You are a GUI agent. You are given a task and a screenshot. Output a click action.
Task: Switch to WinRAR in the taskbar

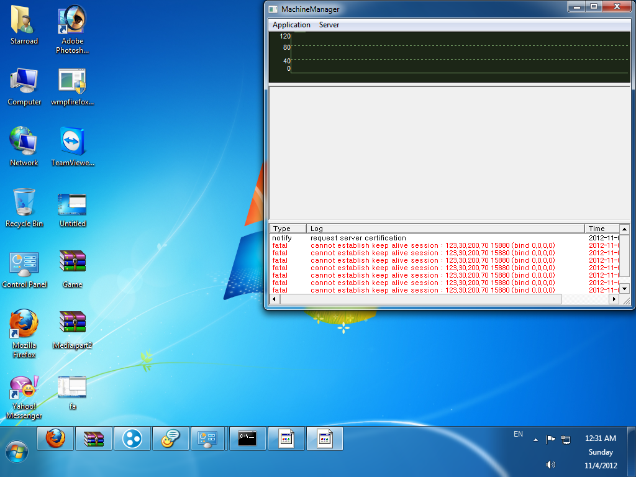(x=94, y=438)
